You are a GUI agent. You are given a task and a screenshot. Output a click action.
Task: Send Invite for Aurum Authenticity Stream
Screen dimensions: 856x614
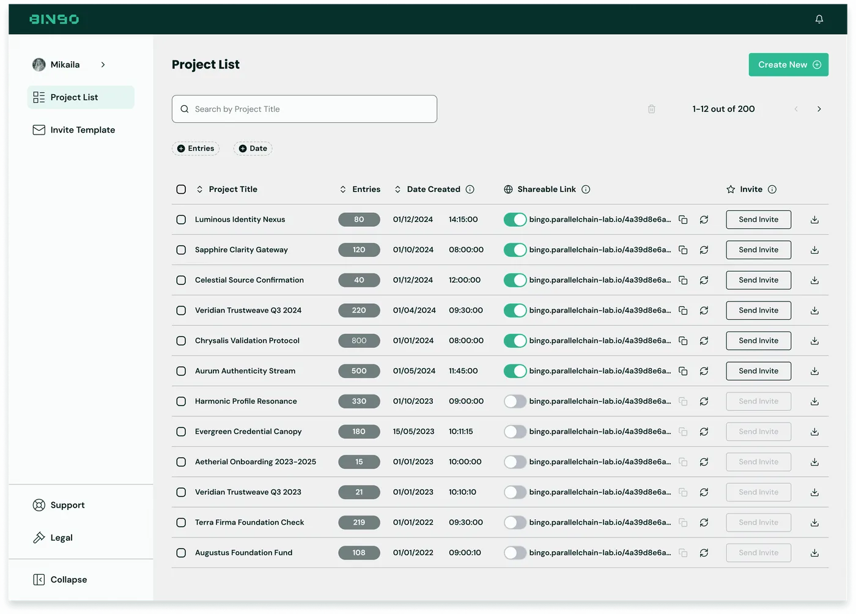759,371
